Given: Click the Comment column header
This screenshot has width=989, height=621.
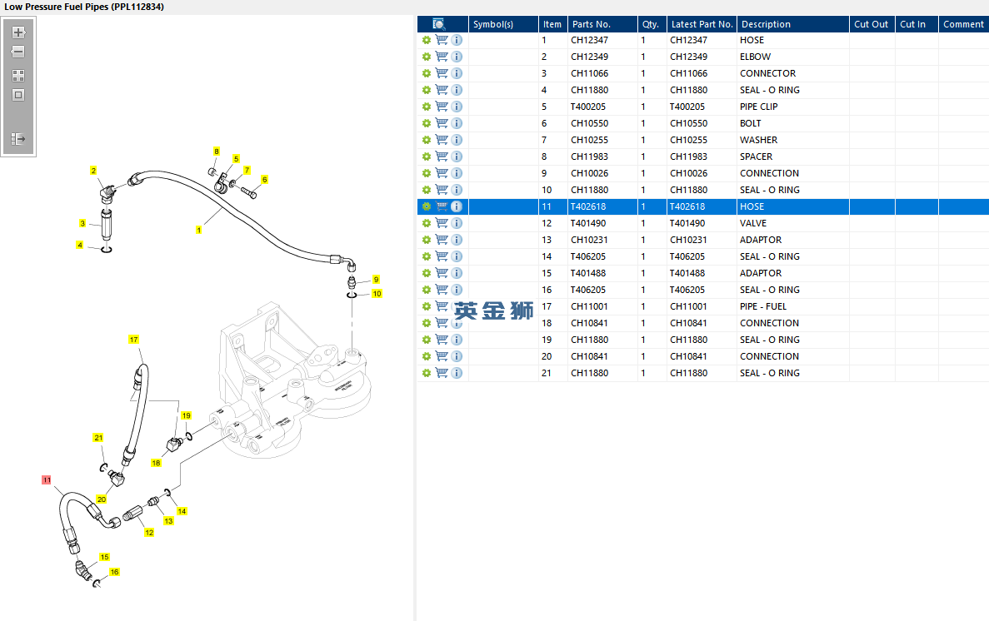Looking at the screenshot, I should (x=963, y=24).
